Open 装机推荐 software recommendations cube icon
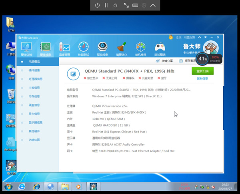The width and height of the screenshot is (240, 194). click(140, 49)
